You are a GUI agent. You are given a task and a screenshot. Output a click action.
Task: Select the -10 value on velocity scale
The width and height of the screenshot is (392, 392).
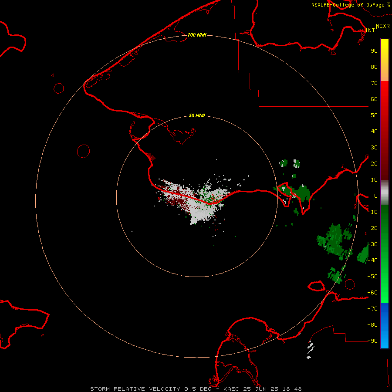point(373,212)
